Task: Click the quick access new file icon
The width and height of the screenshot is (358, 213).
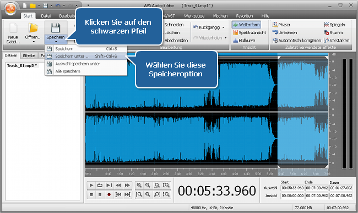Action: tap(25, 5)
